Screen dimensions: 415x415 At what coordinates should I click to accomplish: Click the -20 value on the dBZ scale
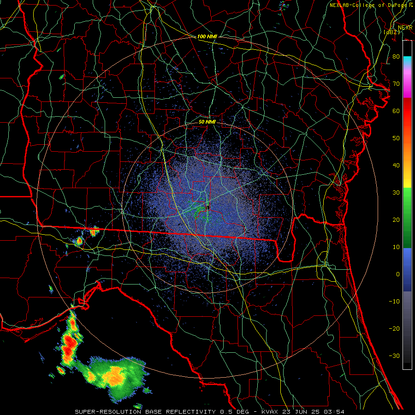(394, 328)
